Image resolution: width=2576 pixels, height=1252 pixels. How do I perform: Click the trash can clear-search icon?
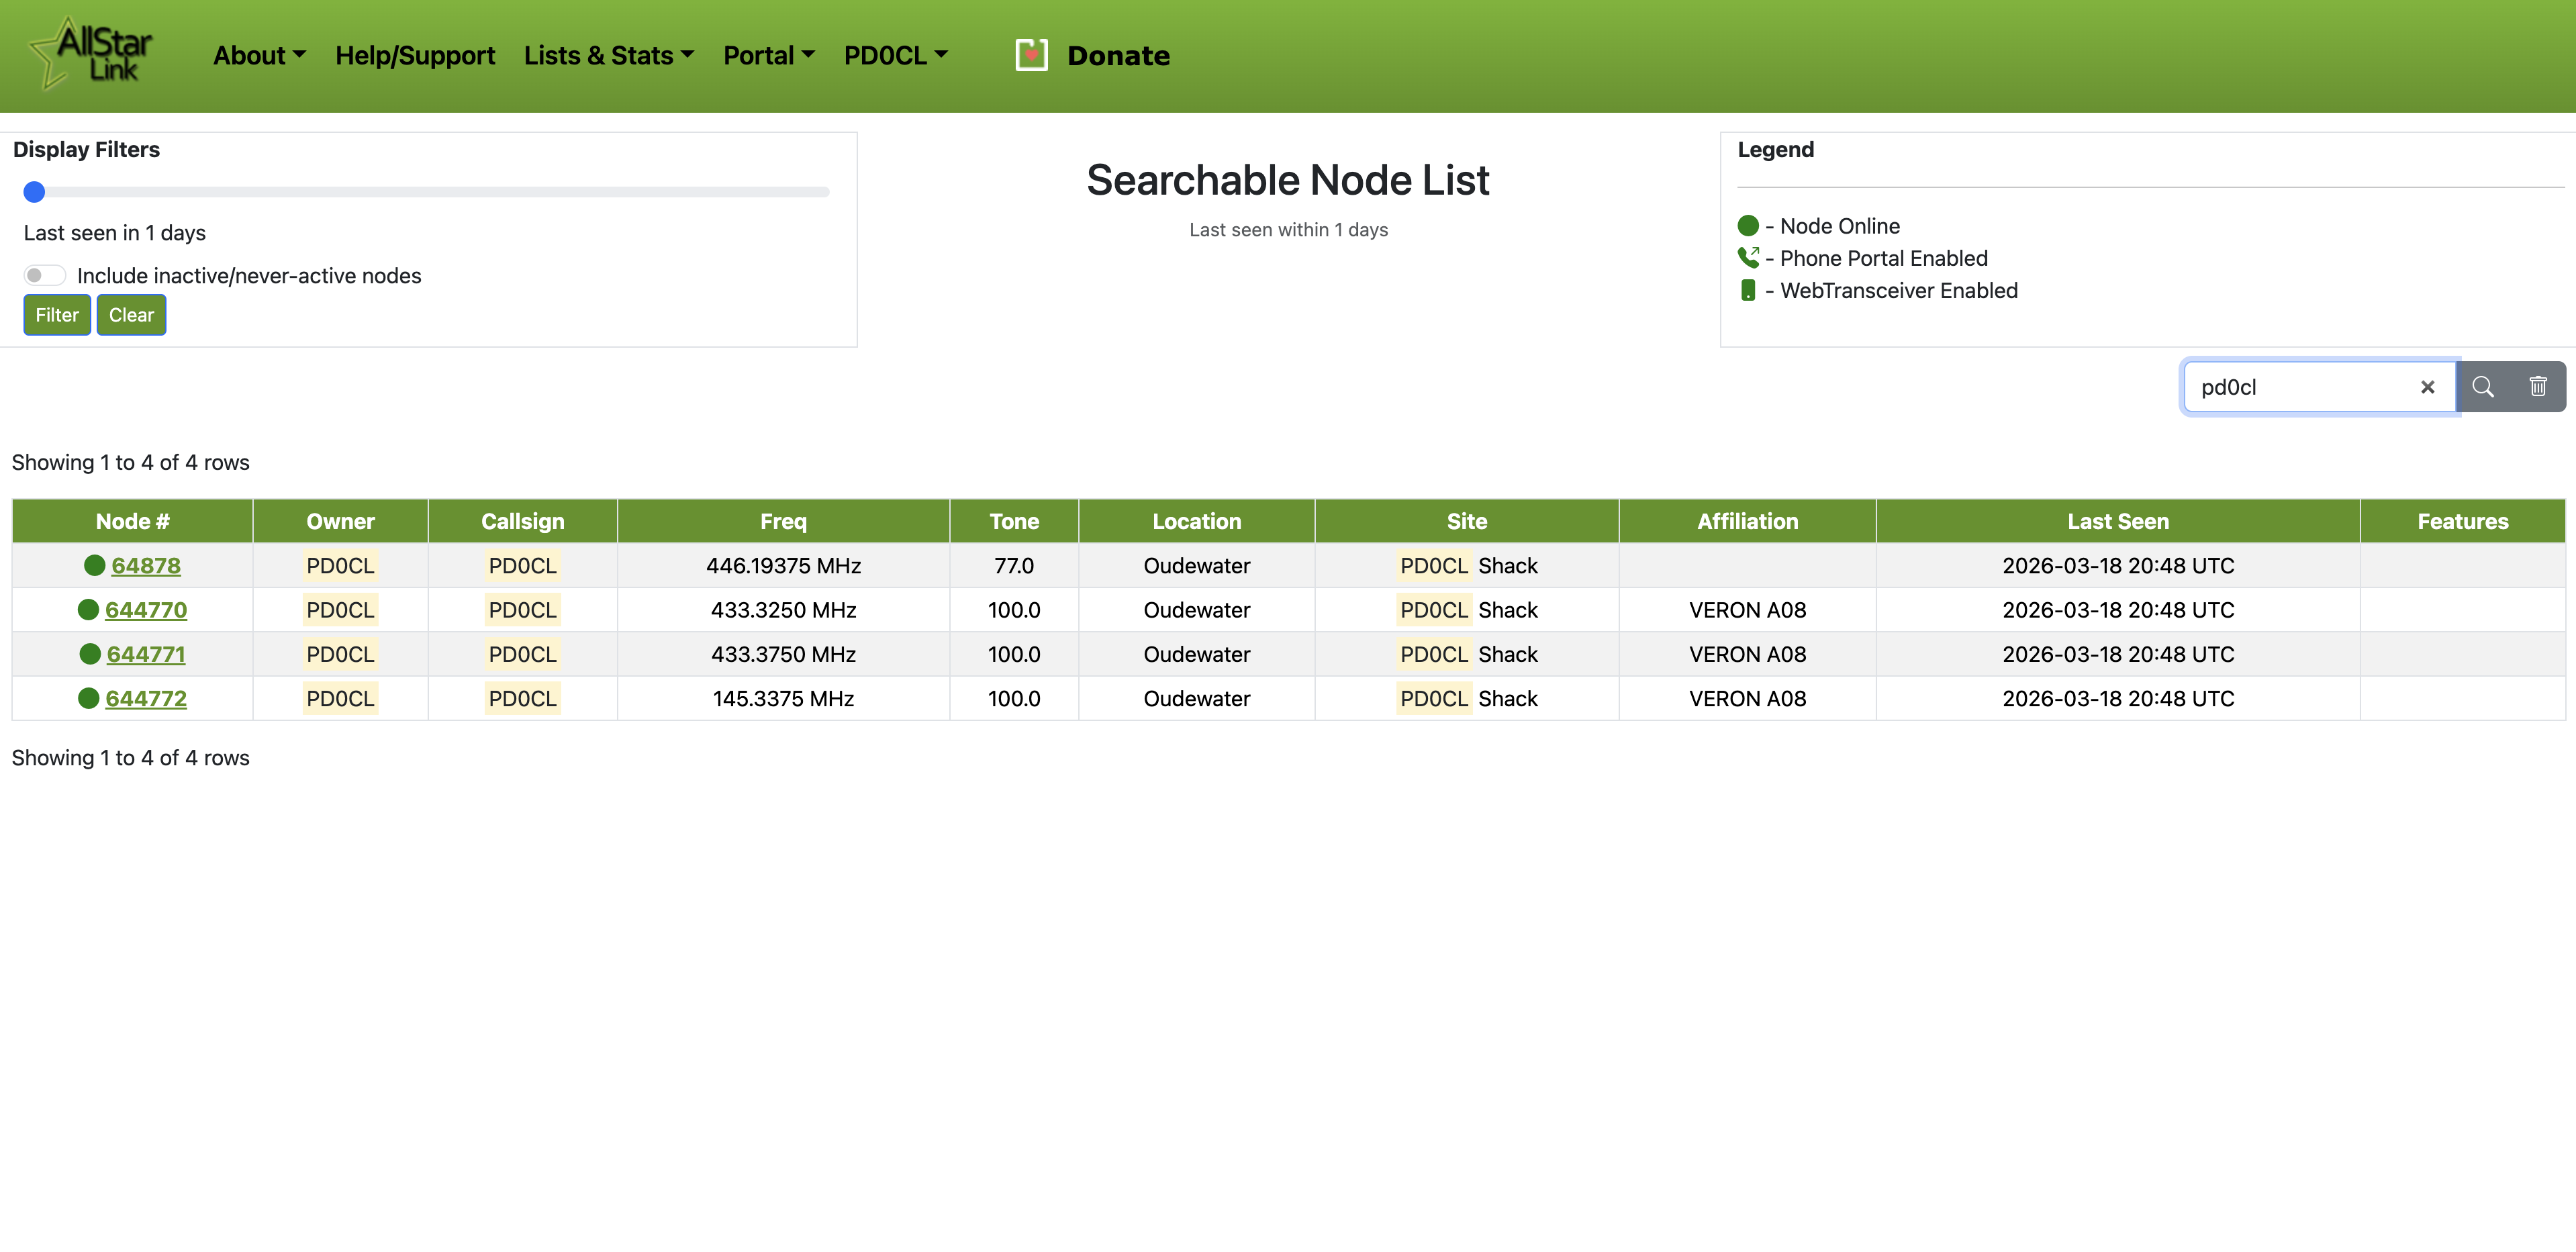point(2538,387)
